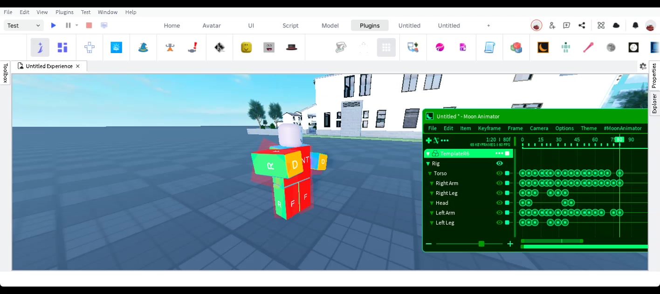Click the blue scroll document plugin icon
Screen dimensions: 660x294
pos(489,47)
